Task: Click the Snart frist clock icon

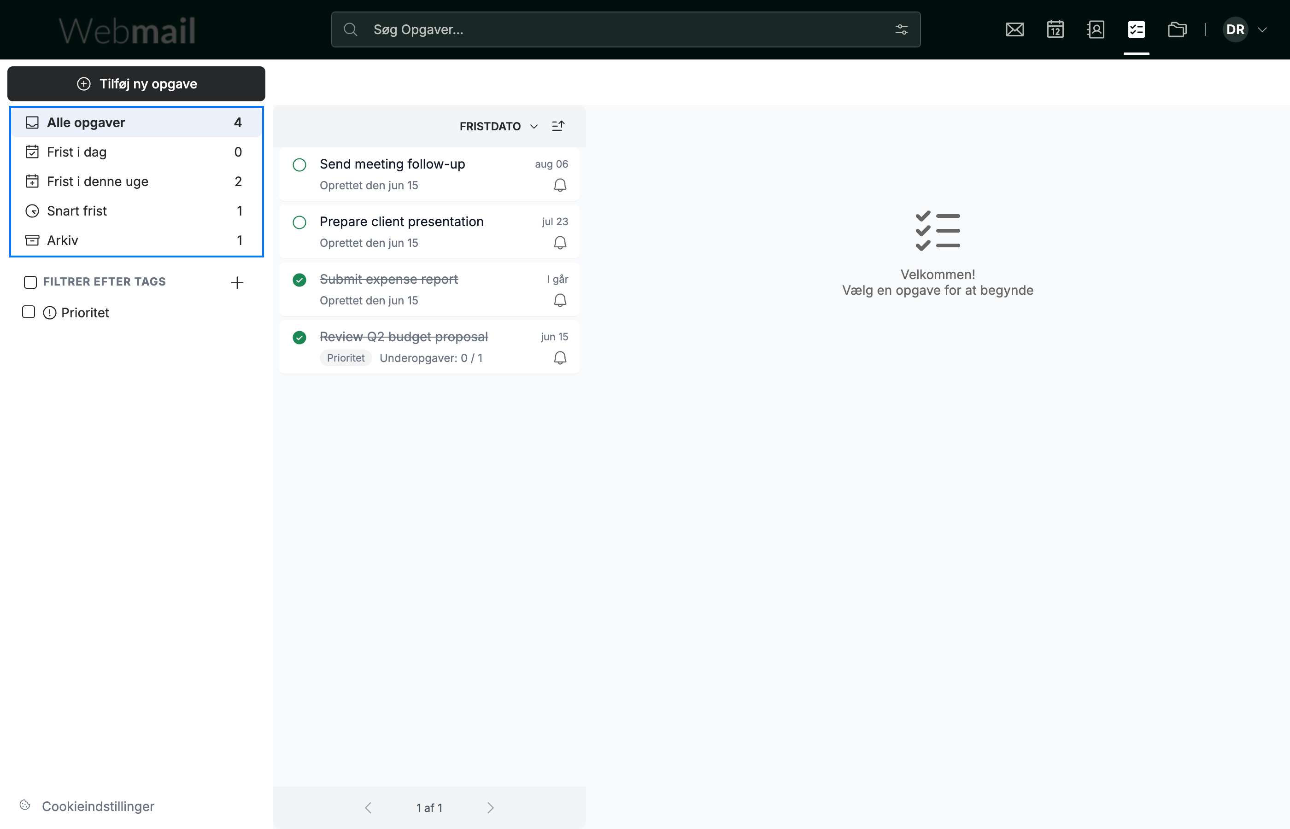Action: [x=32, y=211]
